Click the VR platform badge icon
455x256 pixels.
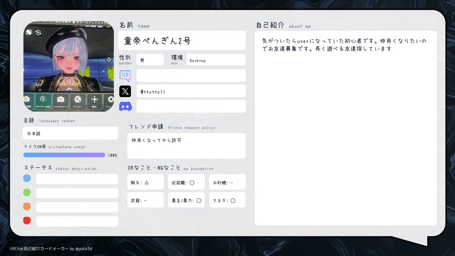tap(126, 75)
